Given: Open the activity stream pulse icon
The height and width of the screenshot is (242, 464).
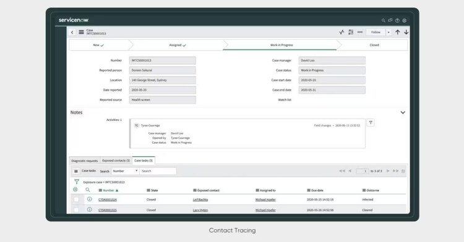Looking at the screenshot, I should point(342,32).
